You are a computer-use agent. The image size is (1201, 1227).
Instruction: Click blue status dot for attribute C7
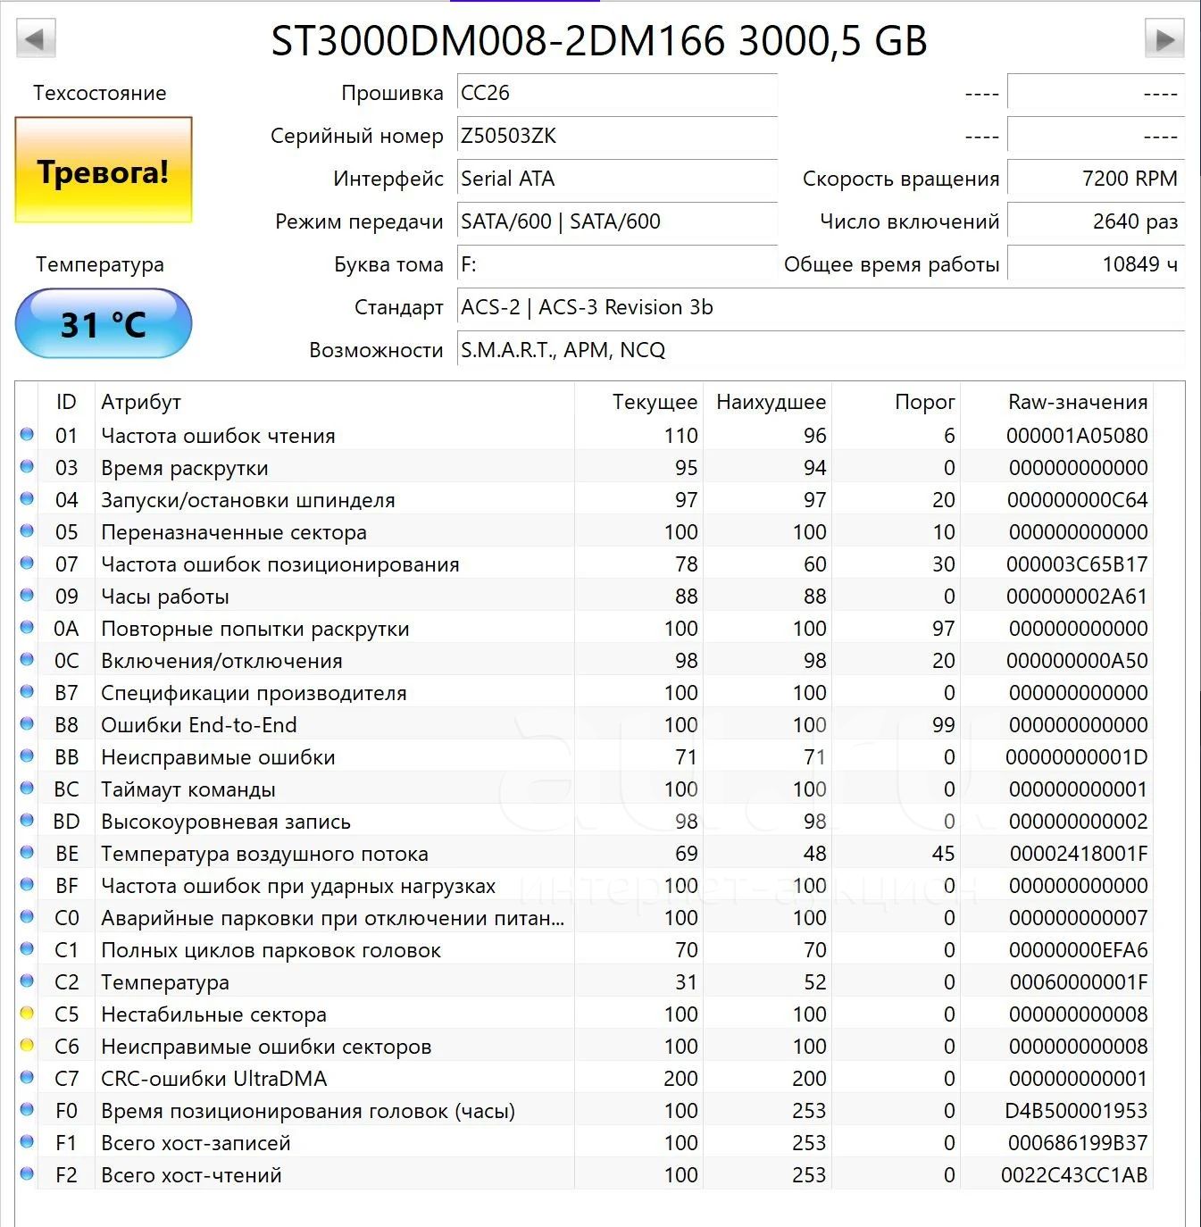point(27,1078)
